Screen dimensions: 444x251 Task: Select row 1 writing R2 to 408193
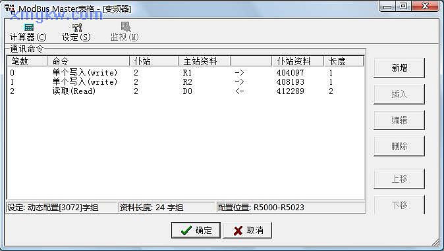tap(186, 82)
